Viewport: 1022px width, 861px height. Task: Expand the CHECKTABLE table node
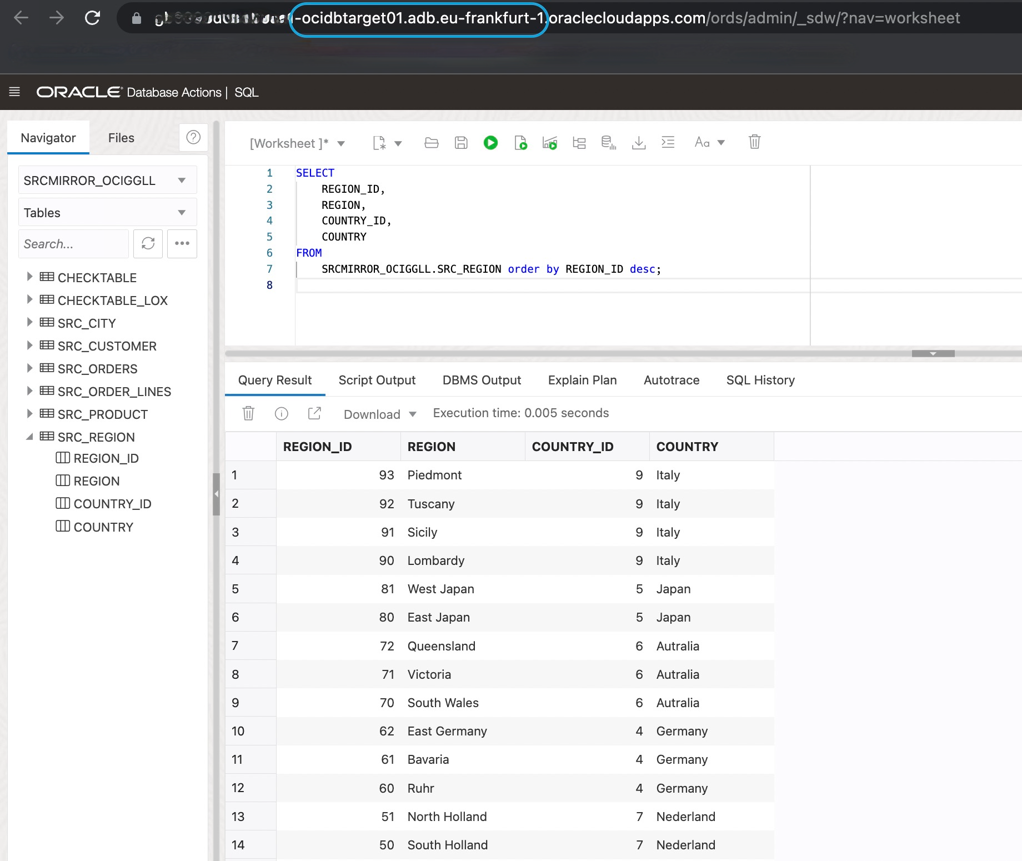click(29, 277)
